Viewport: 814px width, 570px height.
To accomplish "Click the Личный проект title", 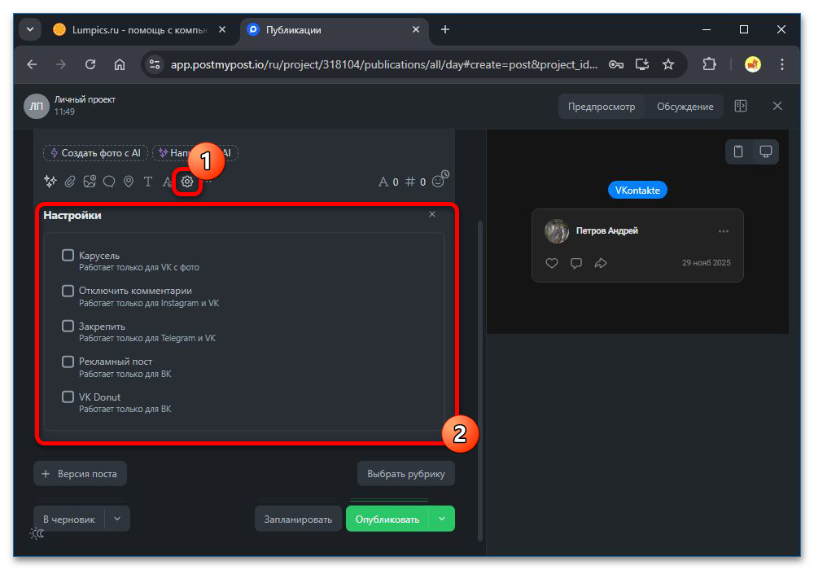I will (85, 99).
